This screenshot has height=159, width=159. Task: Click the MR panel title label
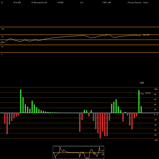(x=142, y=83)
